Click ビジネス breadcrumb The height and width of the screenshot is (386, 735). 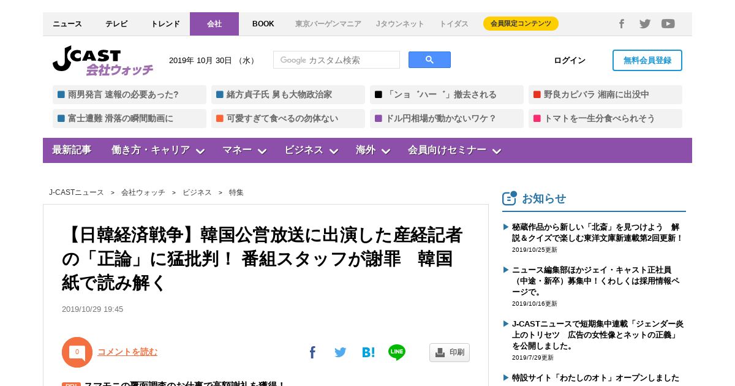coord(197,192)
